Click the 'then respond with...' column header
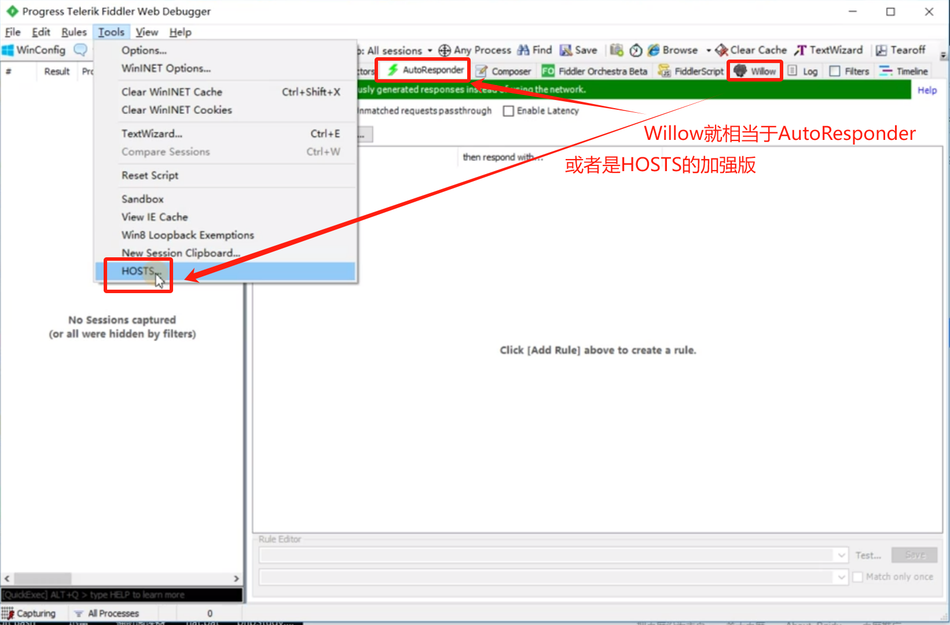The width and height of the screenshot is (950, 625). [502, 157]
